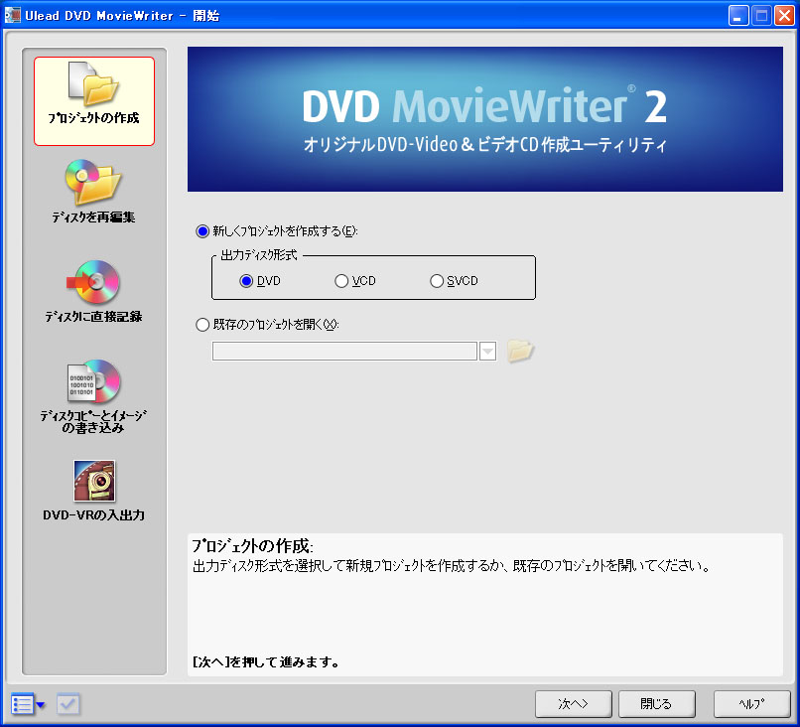
Task: Minimize the DVD MovieWriter window
Action: [x=738, y=16]
